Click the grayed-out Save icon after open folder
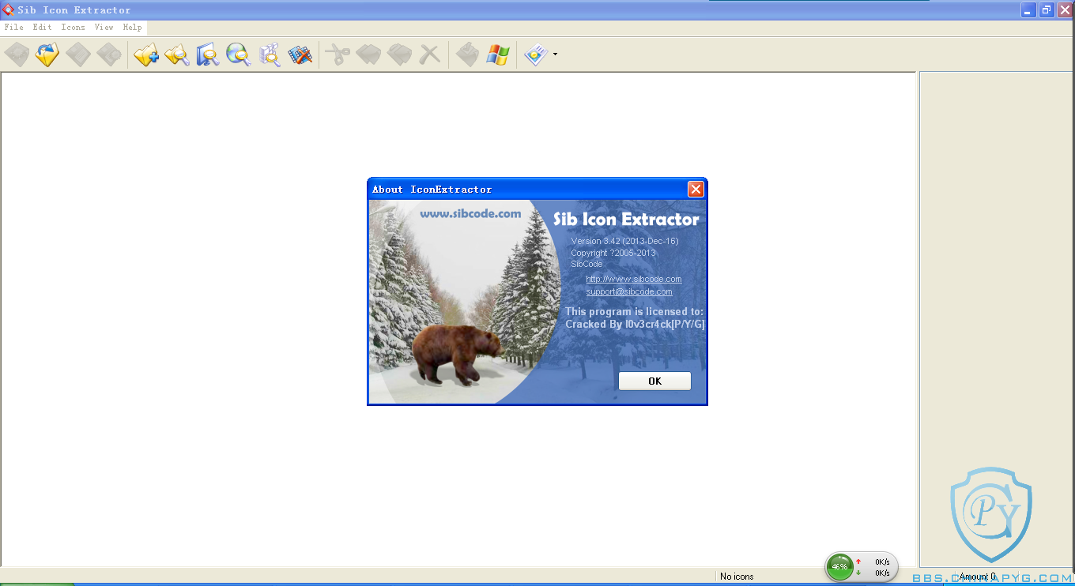Screen dimensions: 1075x586 (x=78, y=54)
